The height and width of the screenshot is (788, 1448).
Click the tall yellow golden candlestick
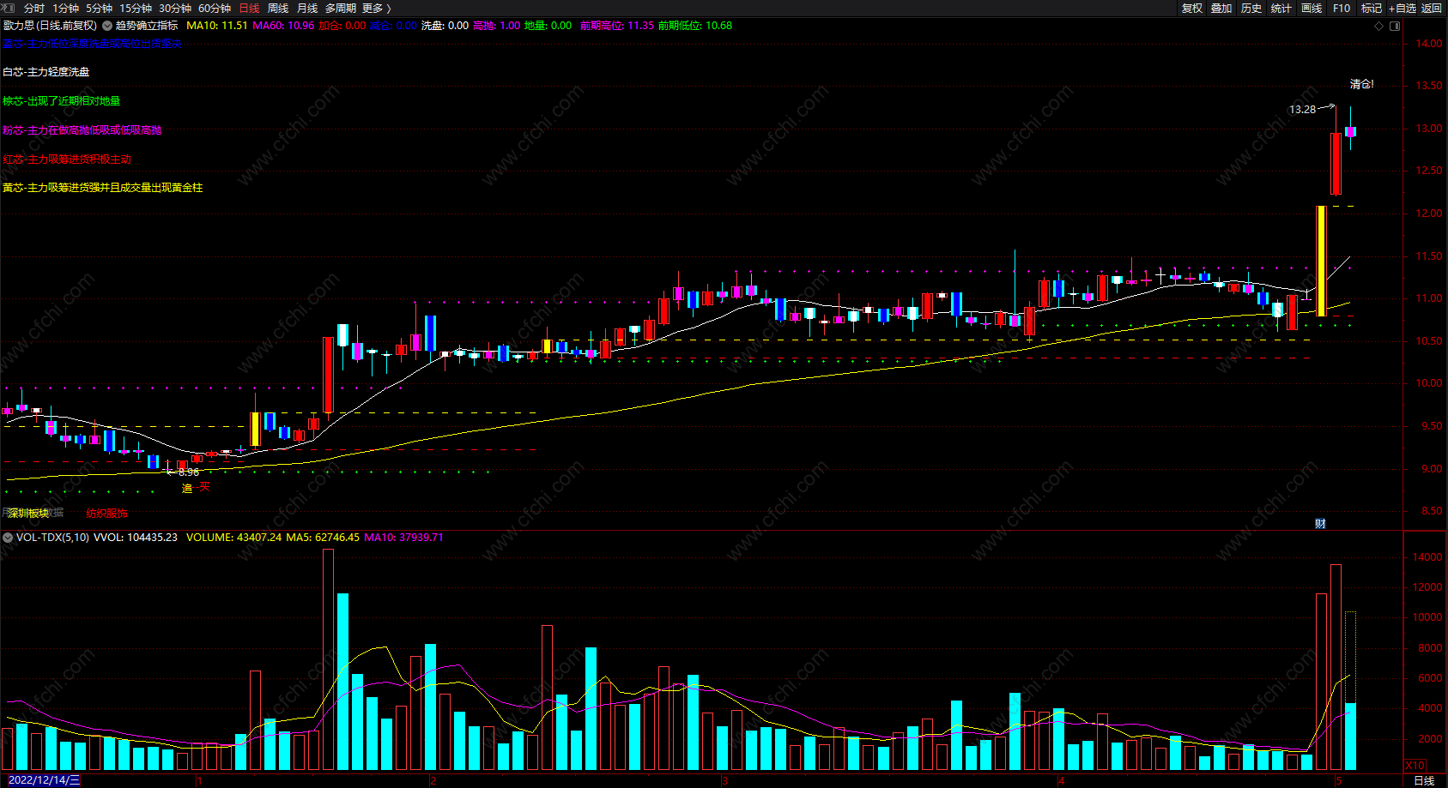point(1322,261)
